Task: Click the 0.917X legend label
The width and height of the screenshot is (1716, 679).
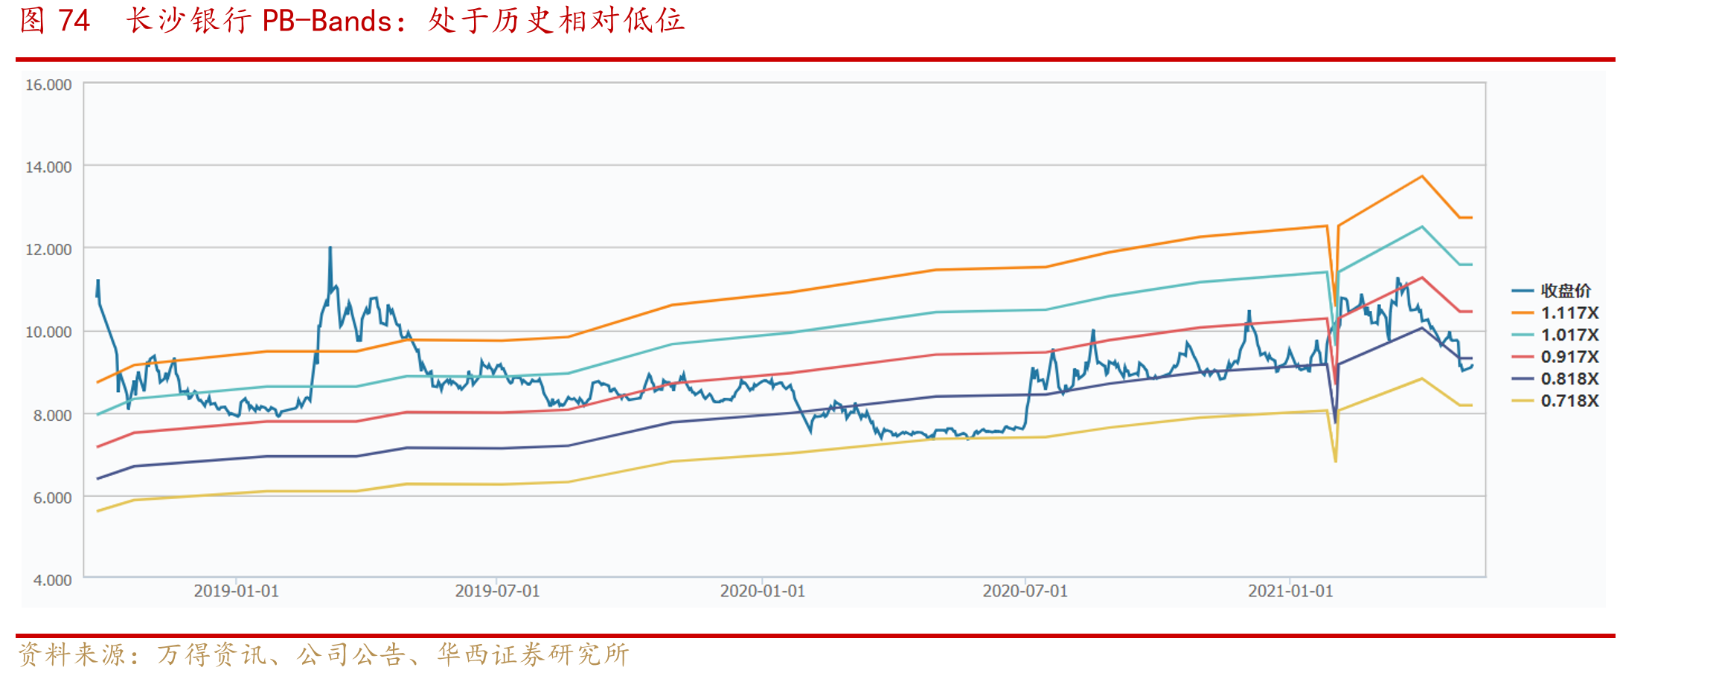Action: click(x=1569, y=357)
